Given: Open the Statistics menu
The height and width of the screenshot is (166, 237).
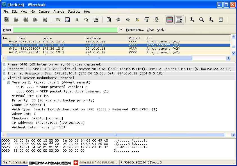Looking at the screenshot, I should click(x=74, y=12).
